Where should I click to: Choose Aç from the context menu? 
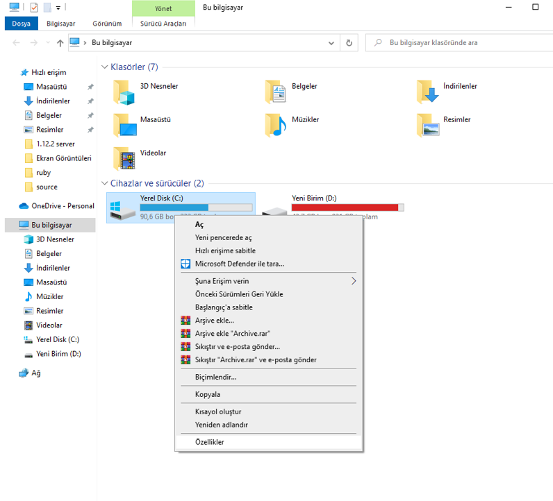point(269,224)
